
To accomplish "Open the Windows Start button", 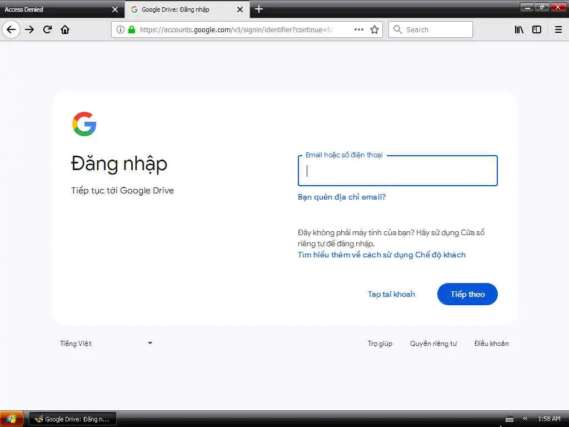I will pyautogui.click(x=12, y=419).
